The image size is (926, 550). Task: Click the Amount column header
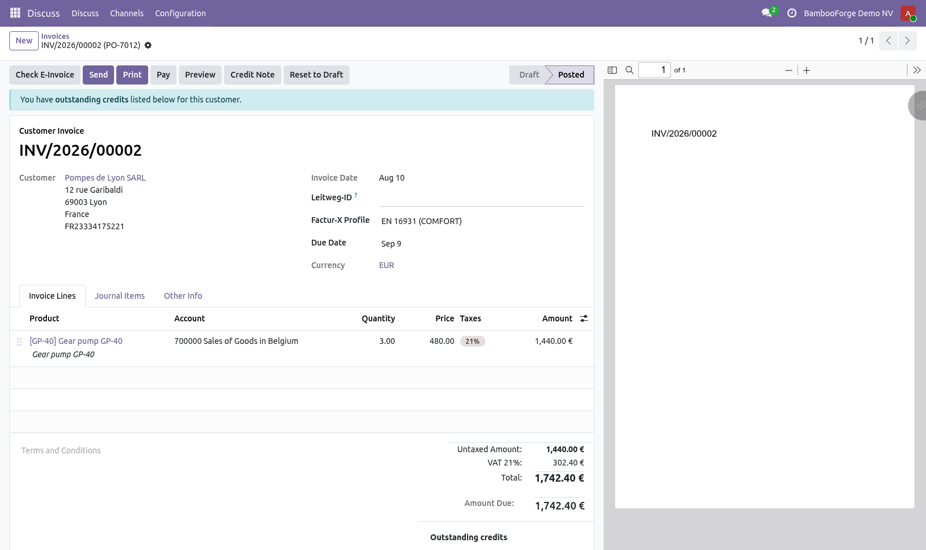point(557,318)
